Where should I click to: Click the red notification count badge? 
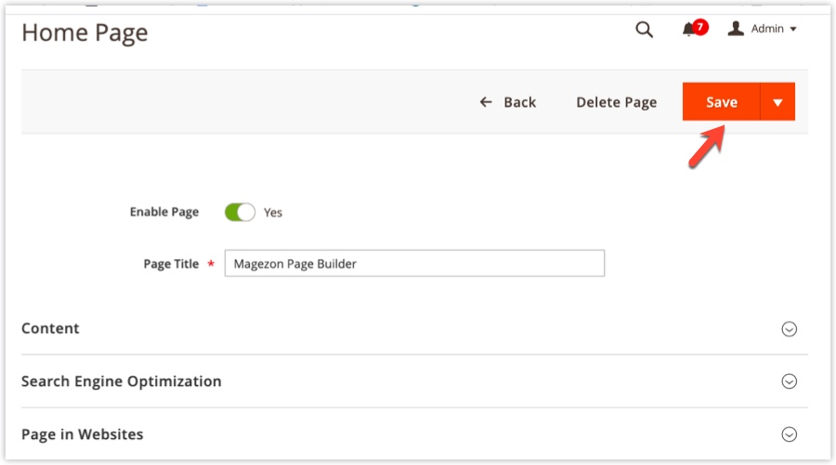tap(700, 26)
